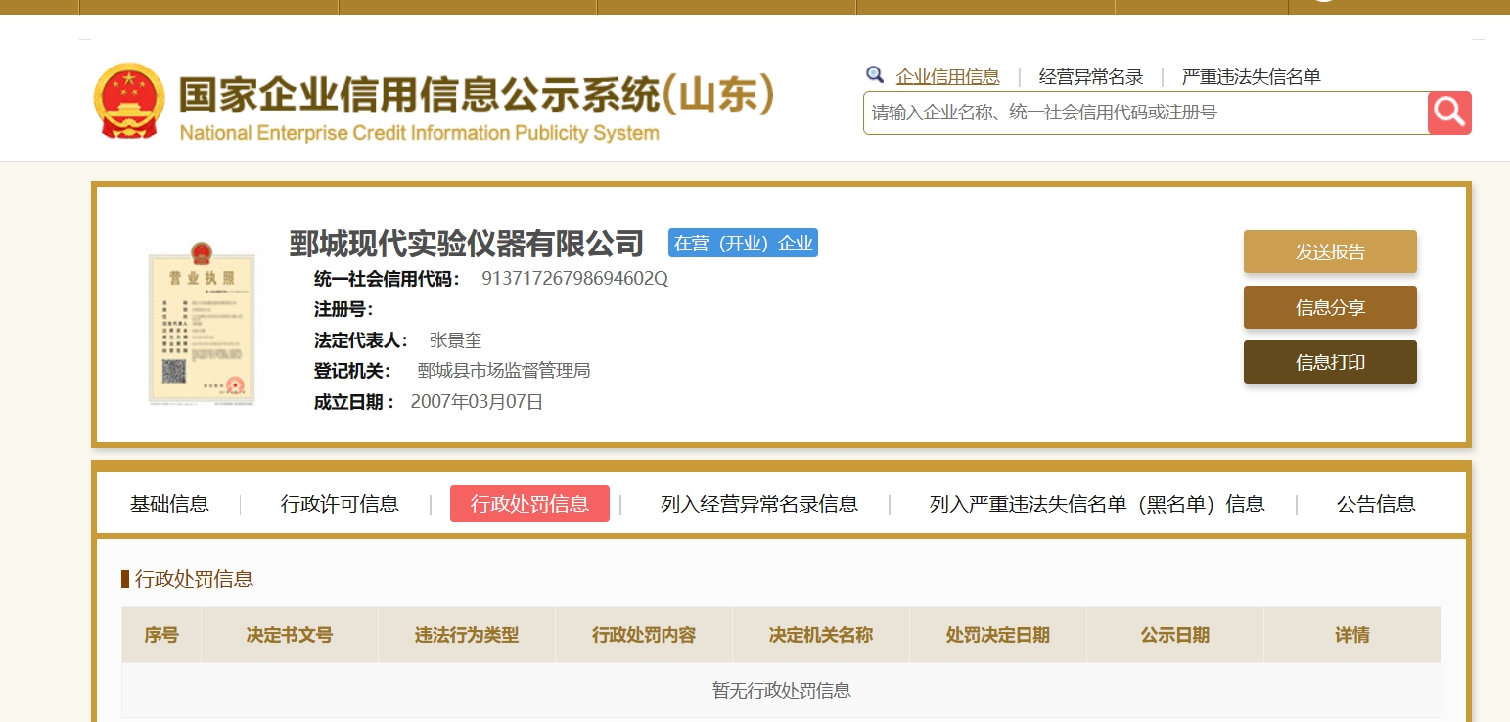Click the 详情 column header
Image resolution: width=1510 pixels, height=722 pixels.
click(1352, 635)
